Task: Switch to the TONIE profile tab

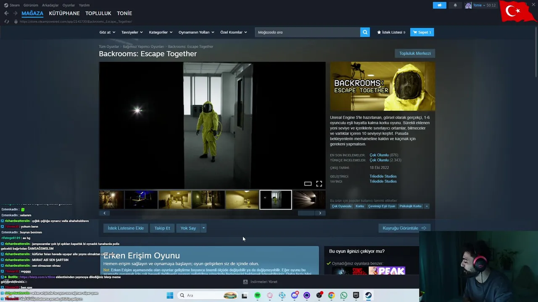Action: click(x=124, y=13)
